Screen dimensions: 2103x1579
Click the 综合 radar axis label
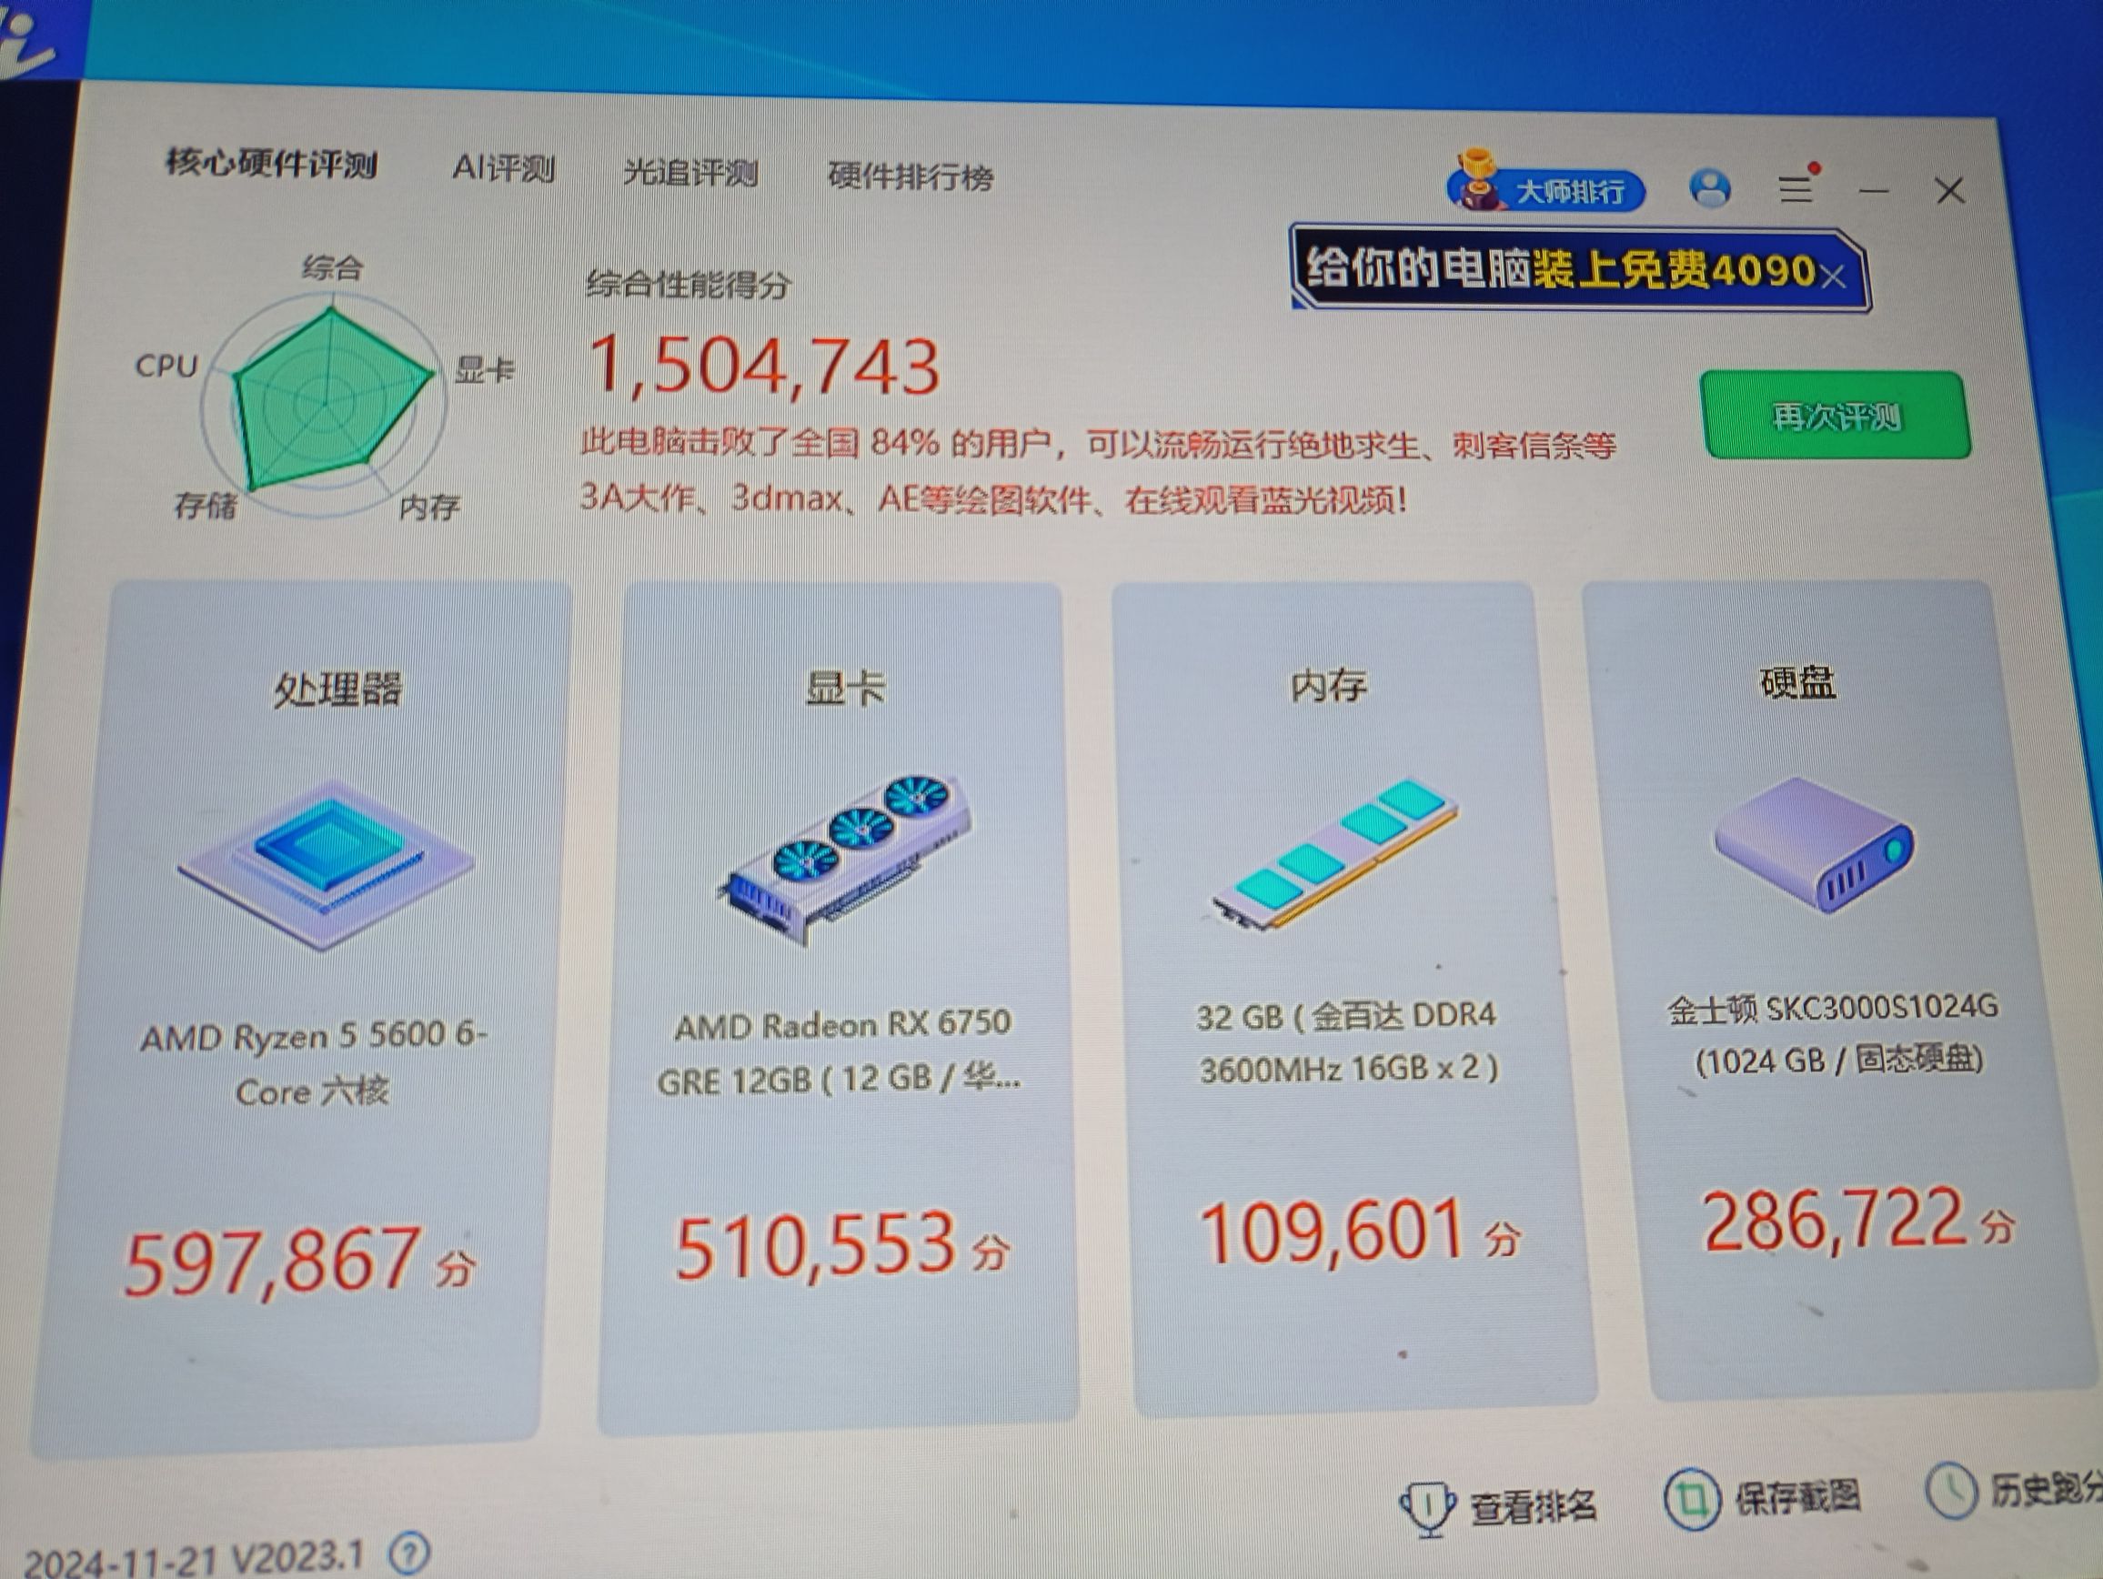(x=333, y=268)
